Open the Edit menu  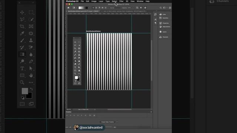pyautogui.click(x=87, y=1)
